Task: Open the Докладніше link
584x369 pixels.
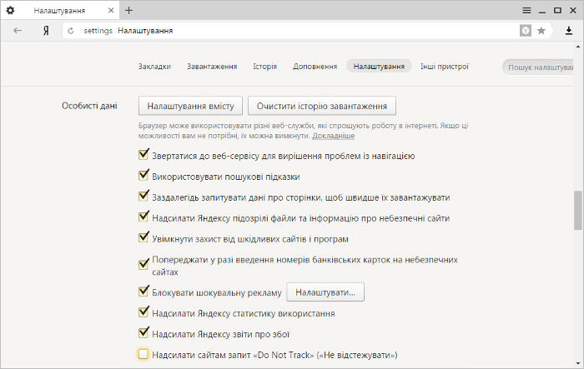Action: coord(334,136)
